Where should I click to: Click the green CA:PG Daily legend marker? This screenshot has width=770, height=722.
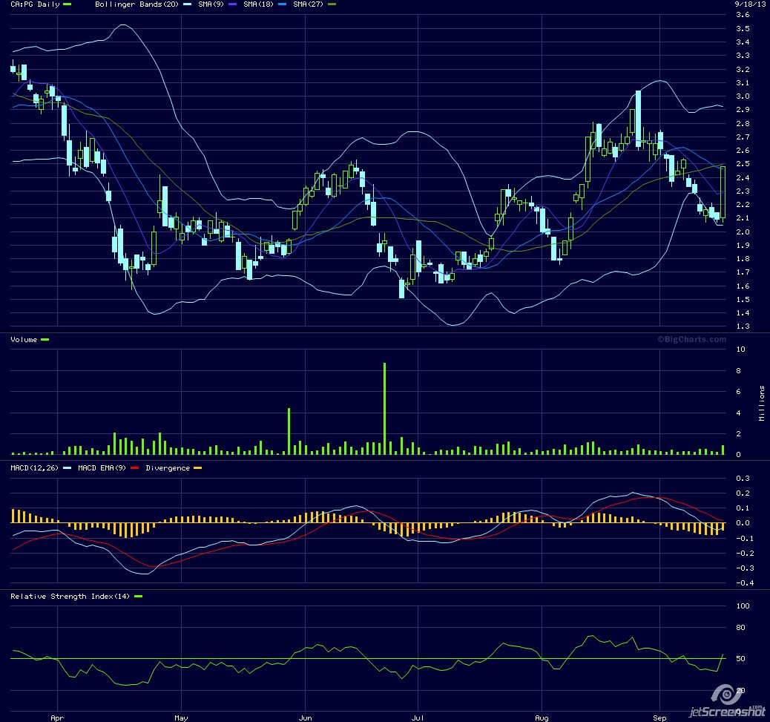[68, 5]
